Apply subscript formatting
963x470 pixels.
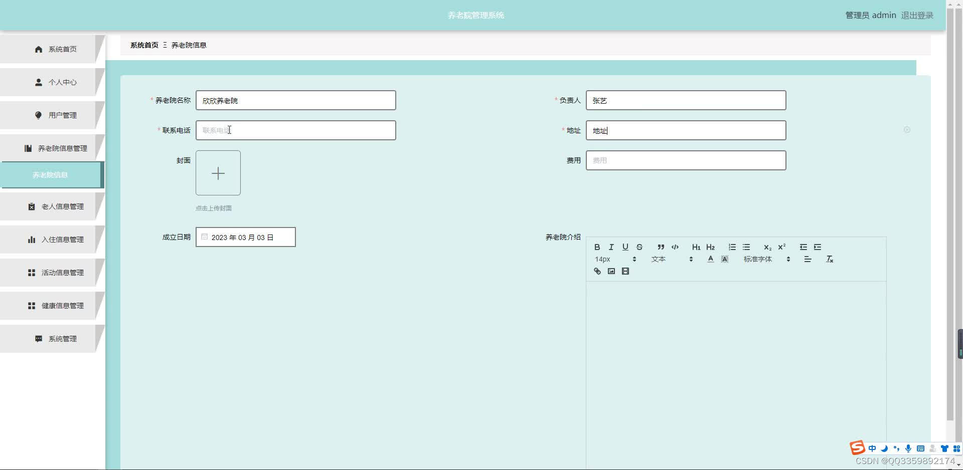coord(767,247)
